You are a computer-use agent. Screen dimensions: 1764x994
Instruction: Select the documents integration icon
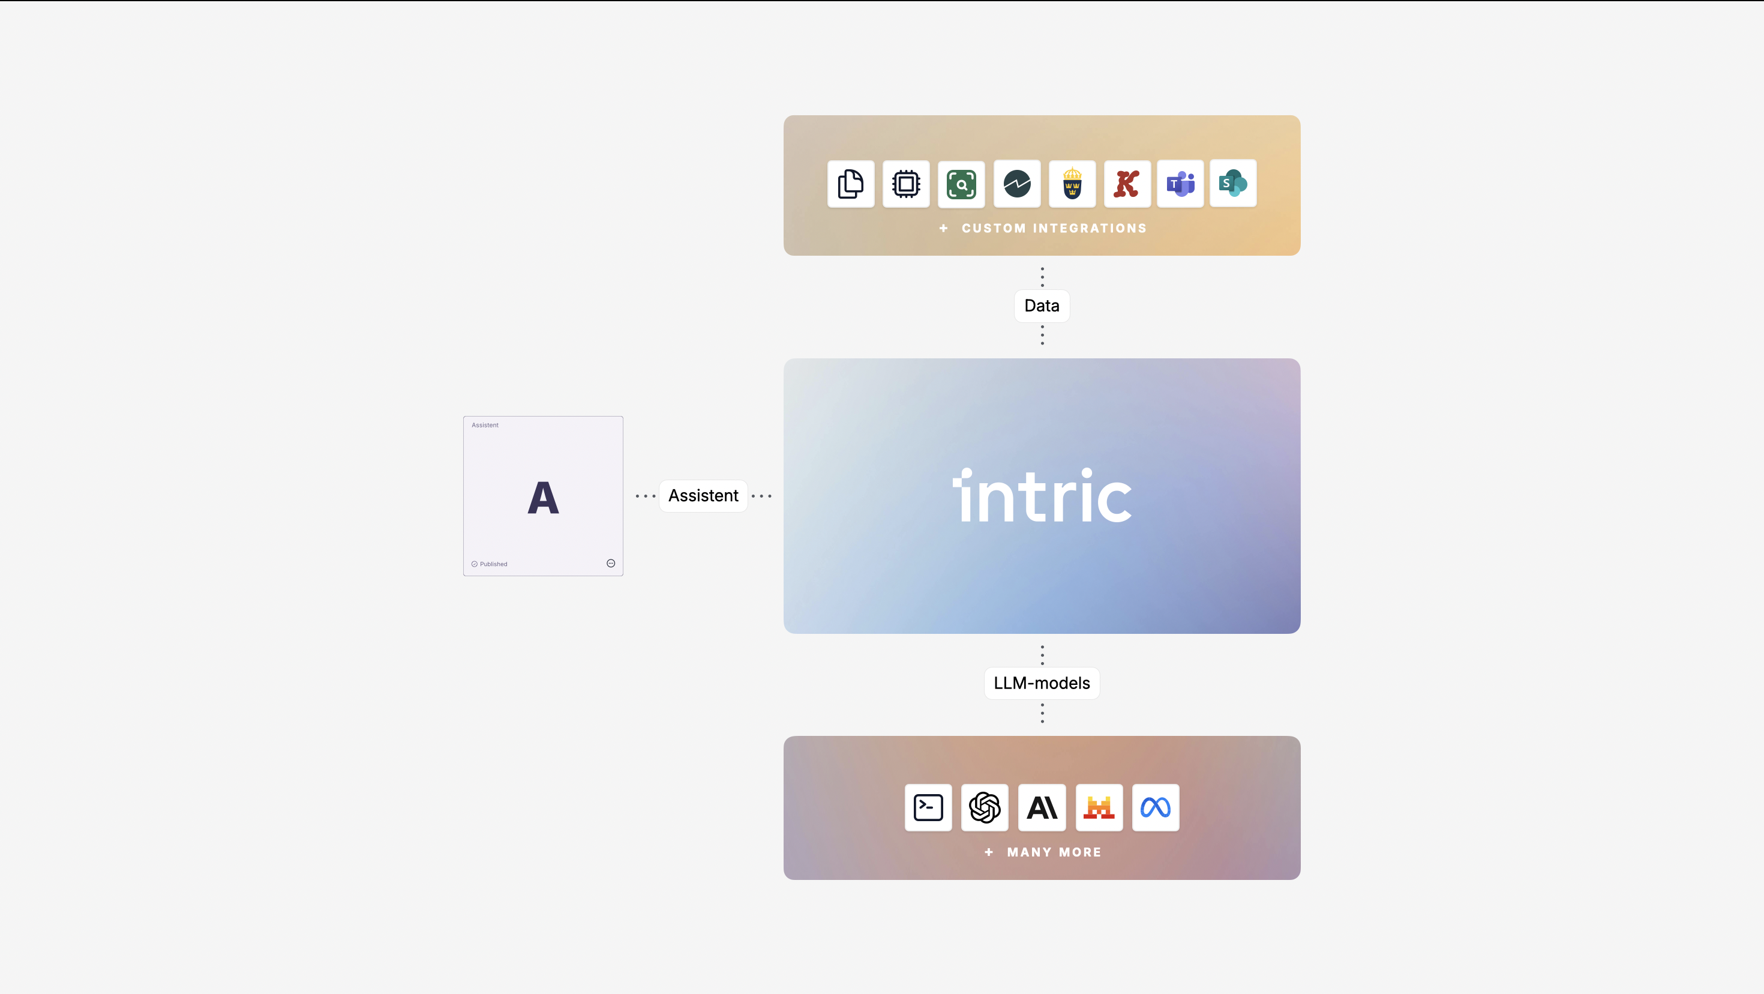click(x=851, y=184)
